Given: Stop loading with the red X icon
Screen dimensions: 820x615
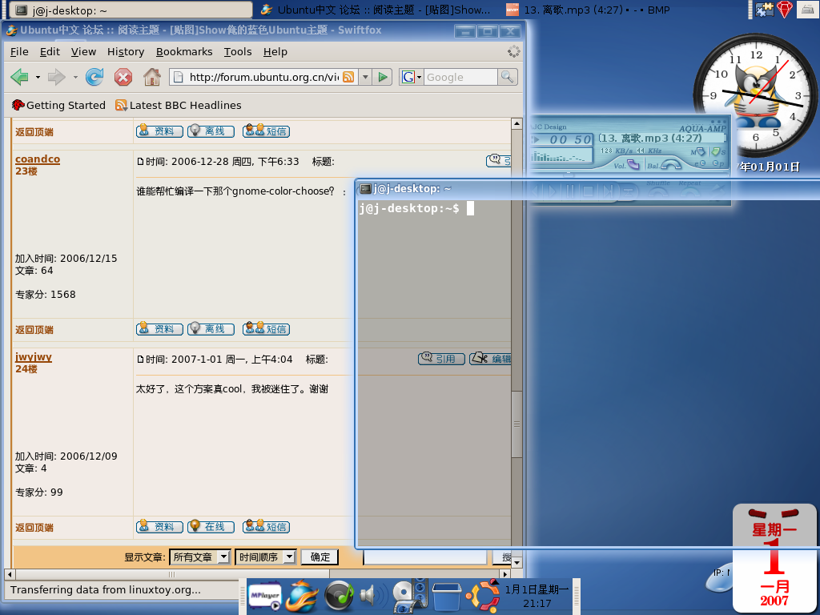Looking at the screenshot, I should point(123,78).
